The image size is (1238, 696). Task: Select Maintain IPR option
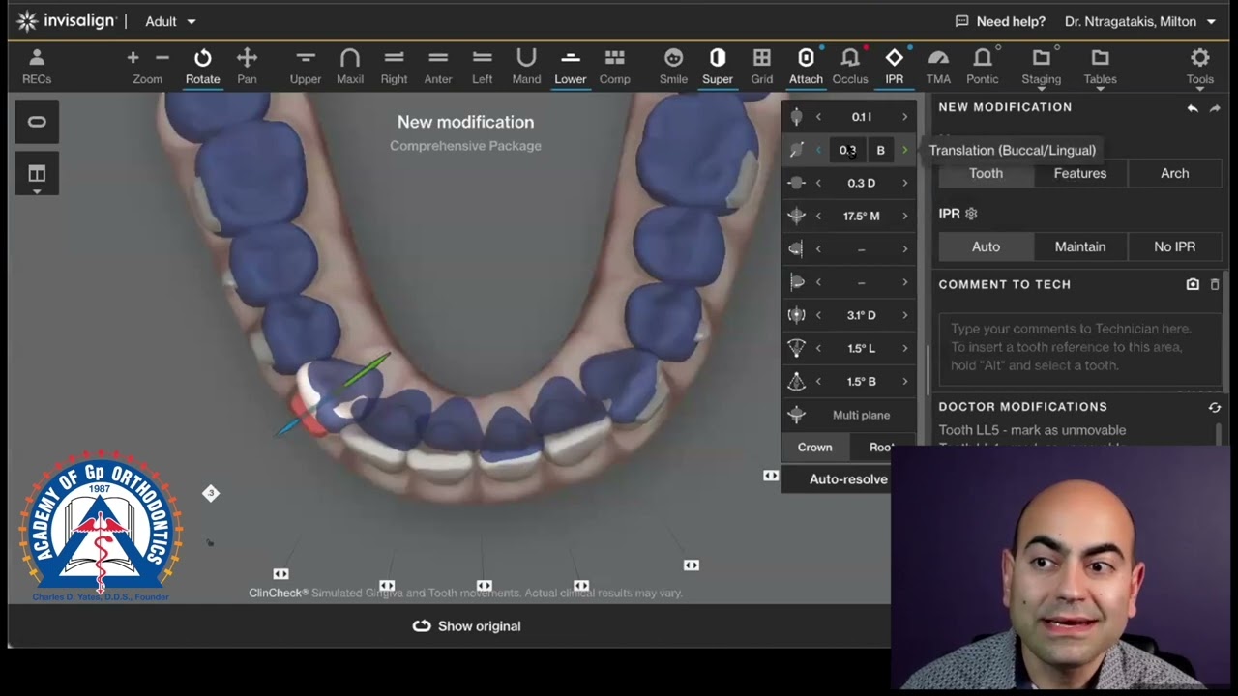tap(1080, 246)
